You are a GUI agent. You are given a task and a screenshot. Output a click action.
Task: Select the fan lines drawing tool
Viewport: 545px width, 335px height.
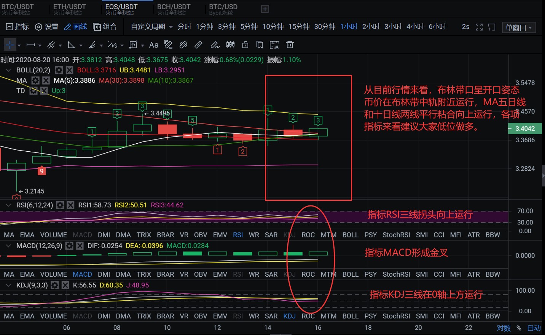[x=92, y=45]
